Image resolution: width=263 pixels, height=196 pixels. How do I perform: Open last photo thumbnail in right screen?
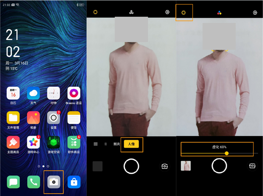pos(186,166)
